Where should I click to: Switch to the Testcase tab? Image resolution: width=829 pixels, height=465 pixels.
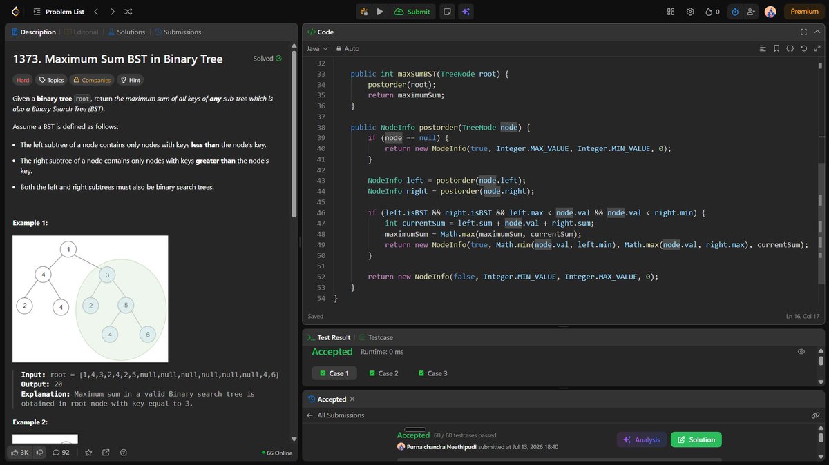pyautogui.click(x=376, y=337)
